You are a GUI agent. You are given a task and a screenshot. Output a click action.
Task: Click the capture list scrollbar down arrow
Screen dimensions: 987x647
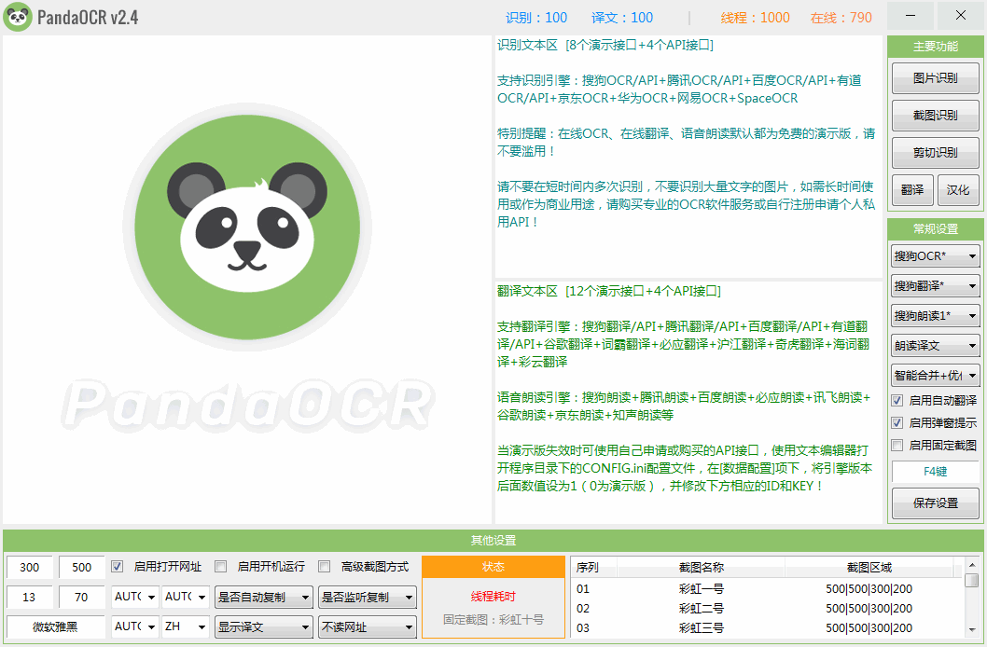point(972,629)
